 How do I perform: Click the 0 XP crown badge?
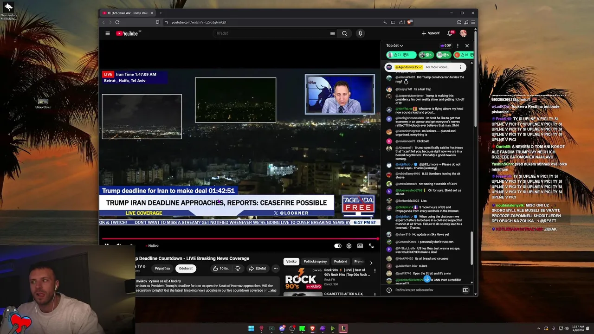click(445, 45)
